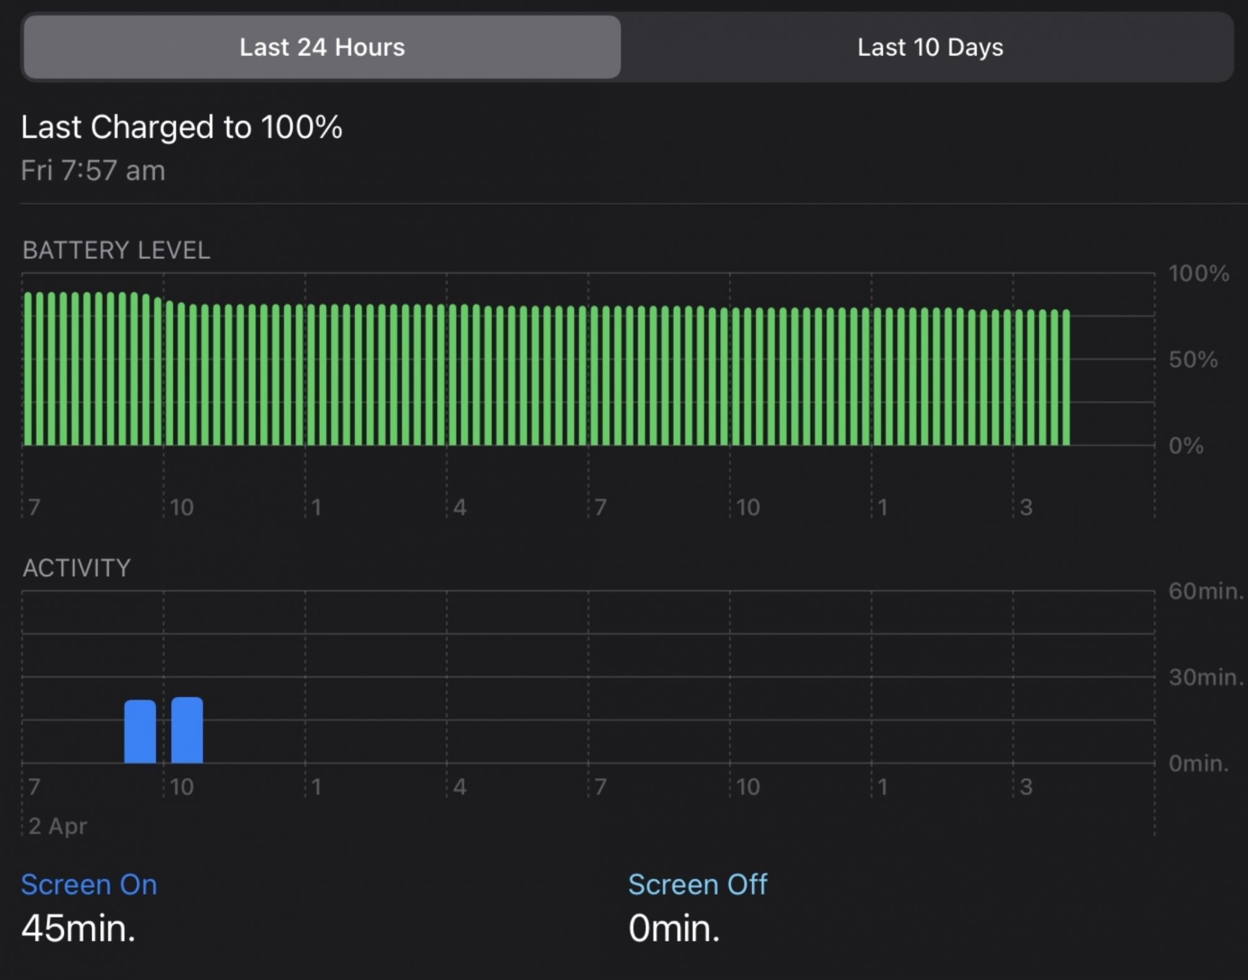
Task: Select the second, taller blue activity bar
Action: [x=187, y=730]
